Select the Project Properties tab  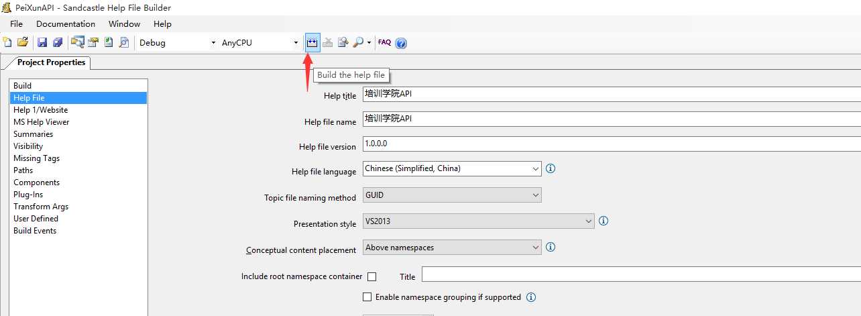[51, 62]
